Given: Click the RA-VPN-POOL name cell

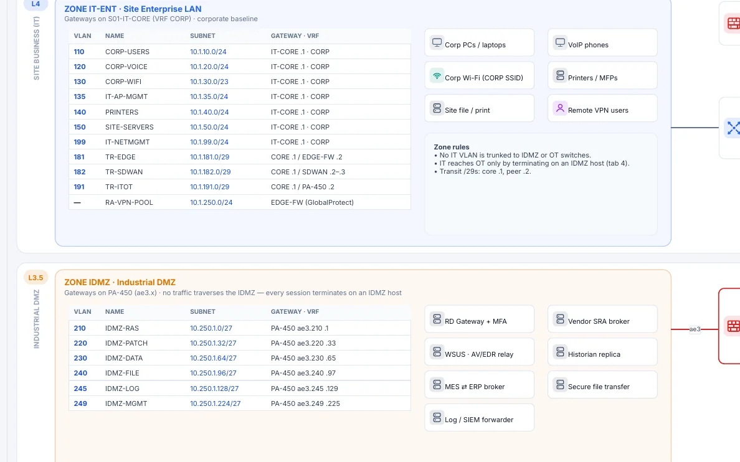Looking at the screenshot, I should [129, 202].
